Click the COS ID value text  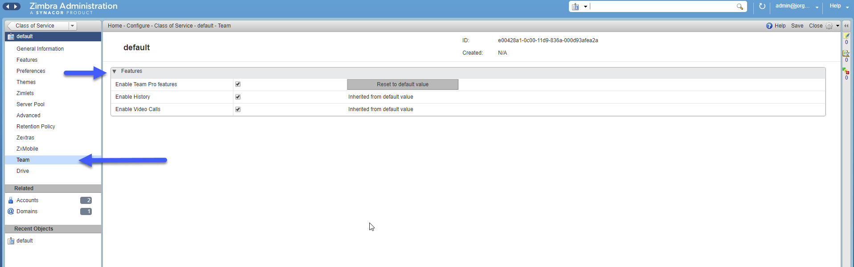[x=548, y=40]
